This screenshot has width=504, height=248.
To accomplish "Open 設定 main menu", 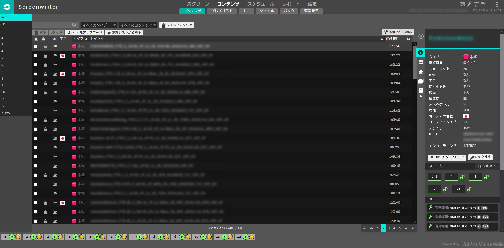I will 312,4.
